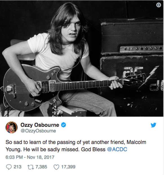Click the 213 replies count
The width and height of the screenshot is (164, 175).
tap(17, 167)
